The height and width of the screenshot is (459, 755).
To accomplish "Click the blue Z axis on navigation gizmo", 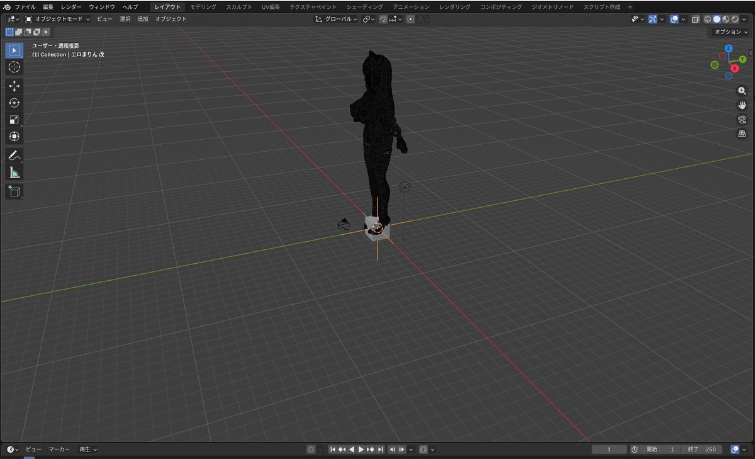I will [x=729, y=48].
